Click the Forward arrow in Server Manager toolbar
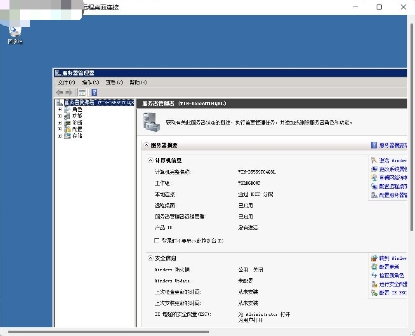 69,92
